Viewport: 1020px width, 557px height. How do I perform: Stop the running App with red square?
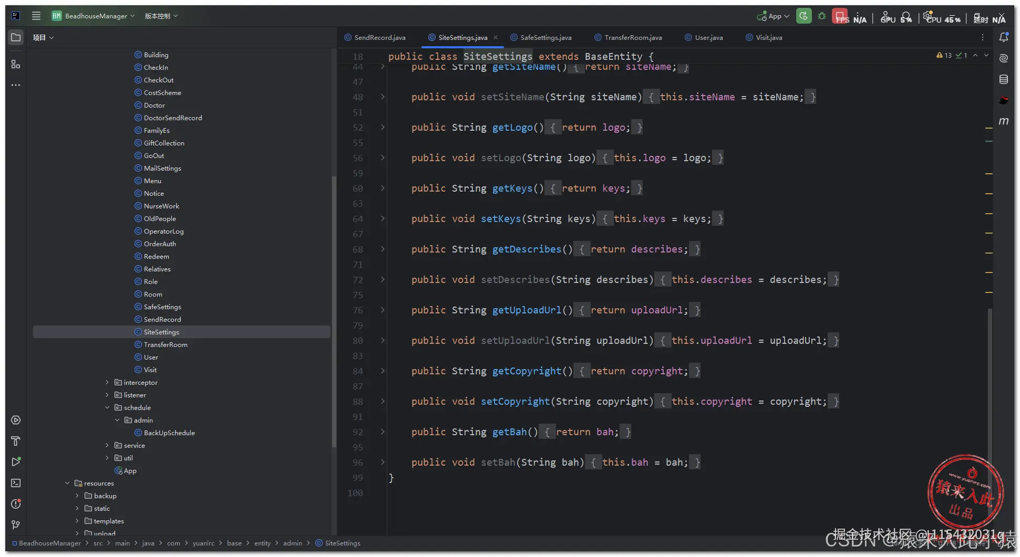[x=840, y=16]
